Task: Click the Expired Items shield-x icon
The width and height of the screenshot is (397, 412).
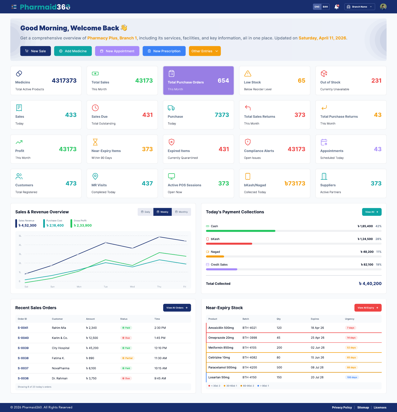Action: coord(171,142)
